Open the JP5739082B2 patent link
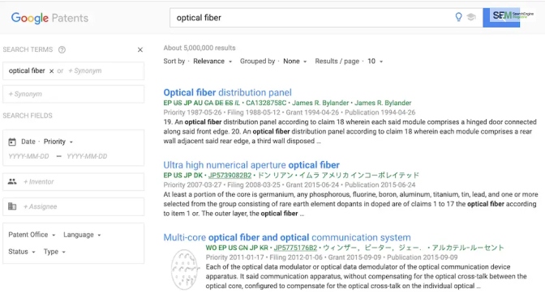Image resolution: width=545 pixels, height=293 pixels. (230, 175)
